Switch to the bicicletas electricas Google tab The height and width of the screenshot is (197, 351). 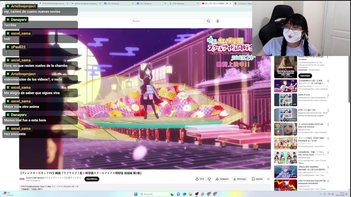tap(21, 4)
